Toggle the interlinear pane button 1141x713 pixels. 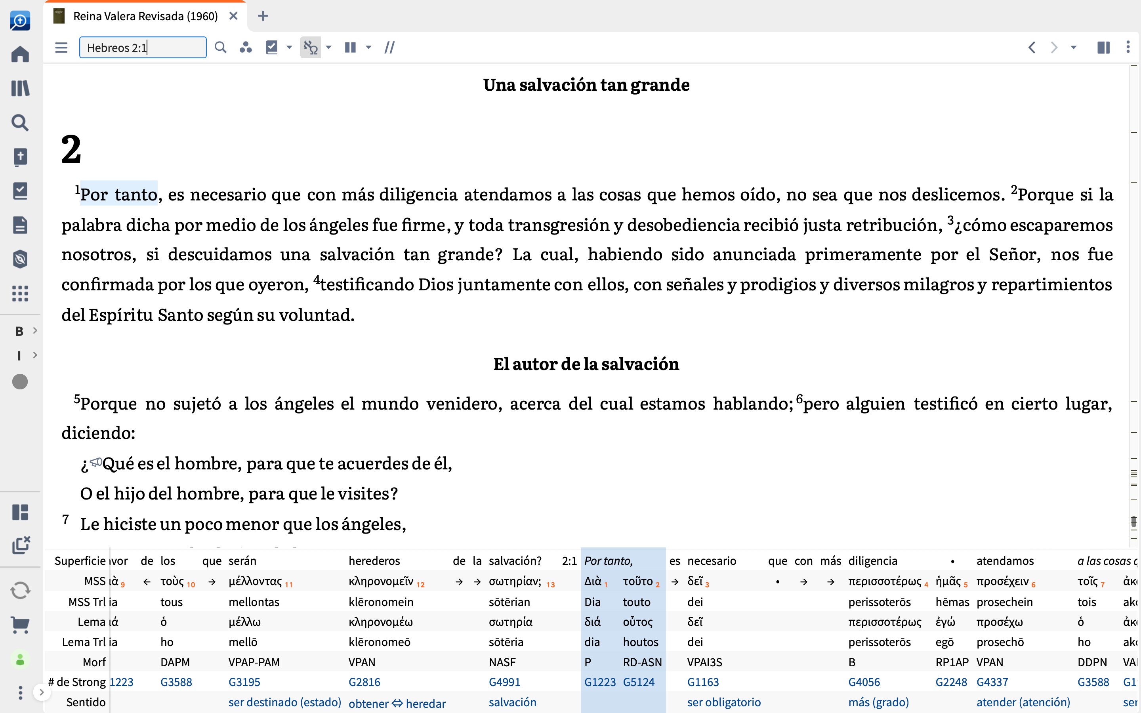click(x=311, y=48)
